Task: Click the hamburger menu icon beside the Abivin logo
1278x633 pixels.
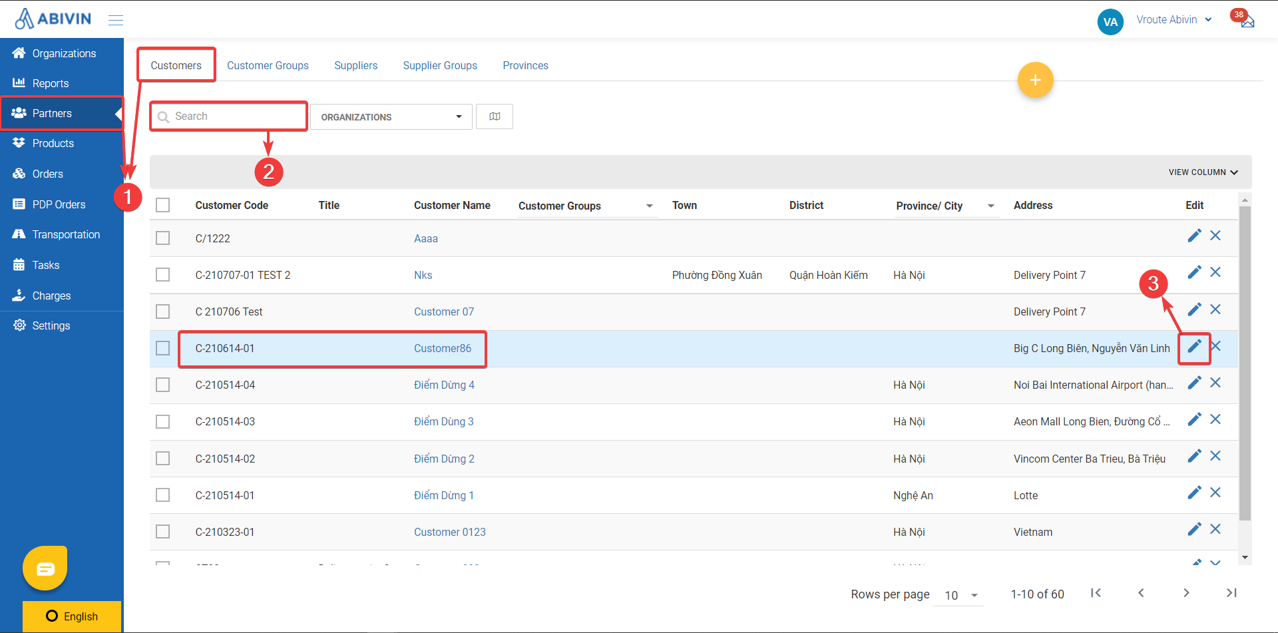Action: [116, 20]
